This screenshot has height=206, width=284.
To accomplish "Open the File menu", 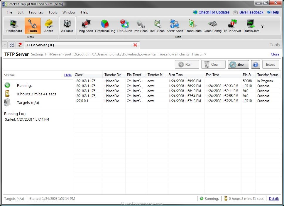I will point(9,12).
